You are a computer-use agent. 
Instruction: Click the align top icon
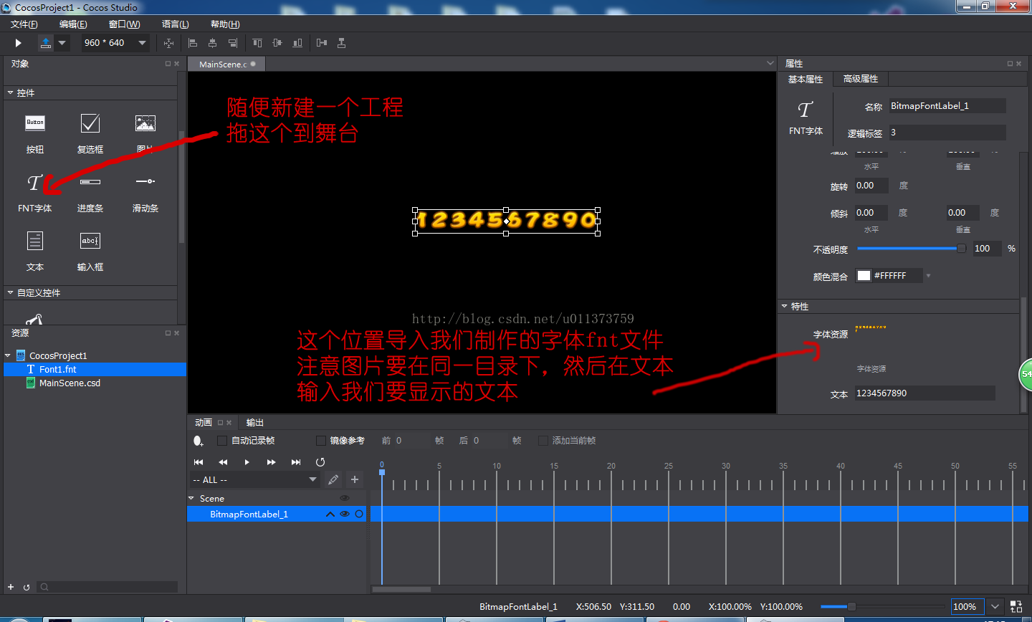click(x=257, y=43)
